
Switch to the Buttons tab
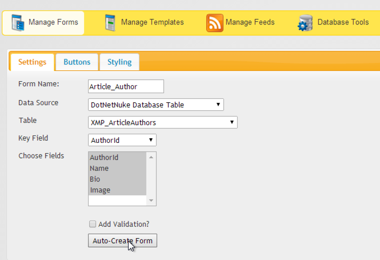(x=77, y=62)
